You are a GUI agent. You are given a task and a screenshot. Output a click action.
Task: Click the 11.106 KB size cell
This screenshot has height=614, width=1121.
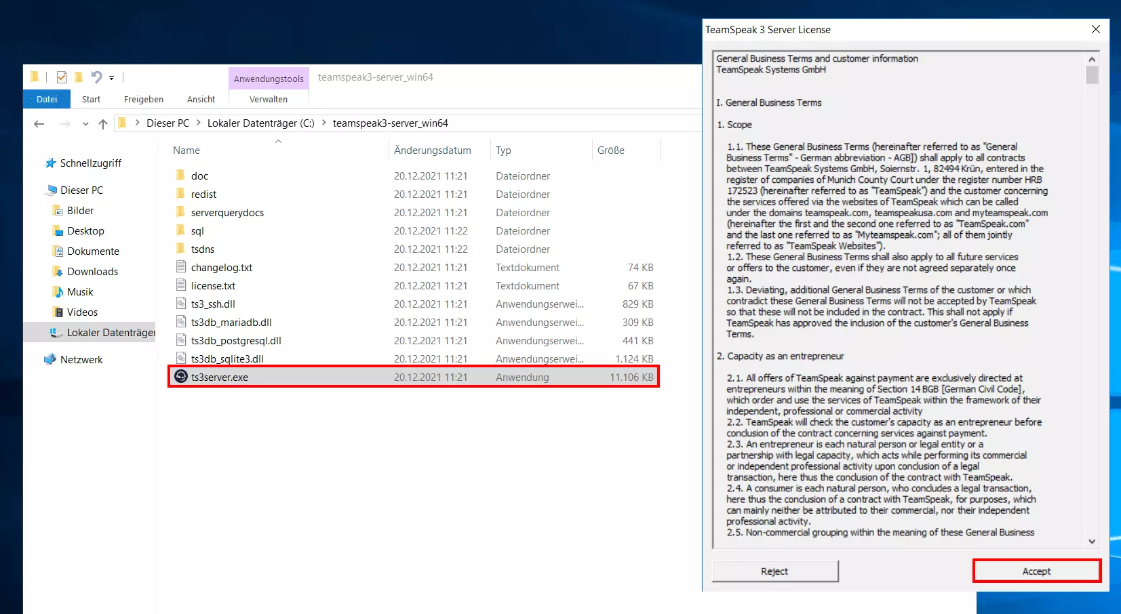[631, 377]
